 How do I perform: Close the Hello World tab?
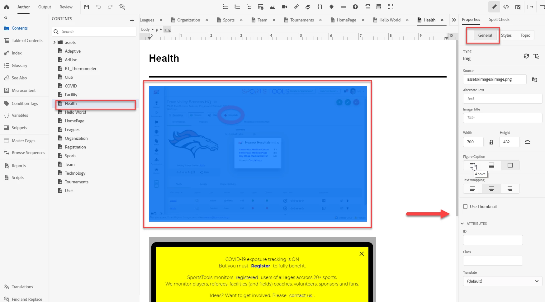click(x=407, y=20)
